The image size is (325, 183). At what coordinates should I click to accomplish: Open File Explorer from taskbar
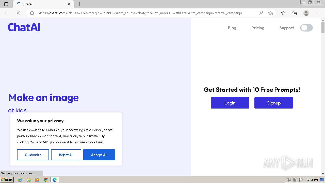coord(29,180)
